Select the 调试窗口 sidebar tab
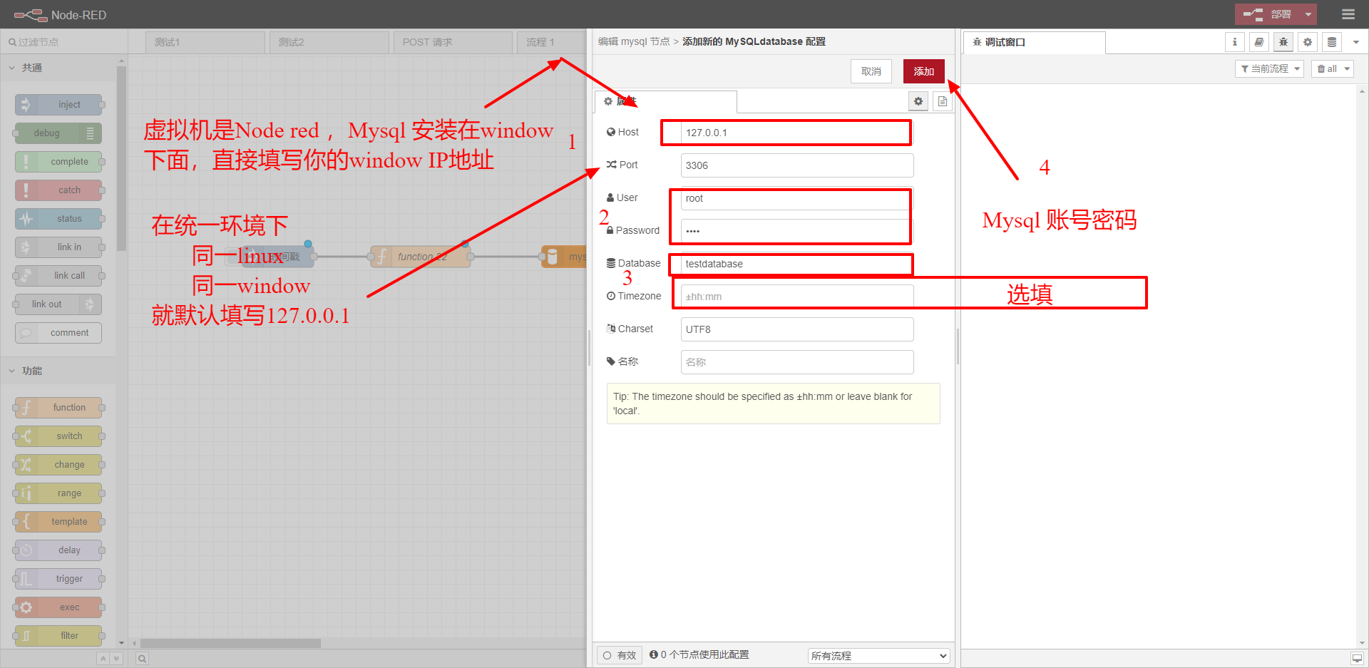Viewport: 1369px width, 668px height. [x=1035, y=42]
